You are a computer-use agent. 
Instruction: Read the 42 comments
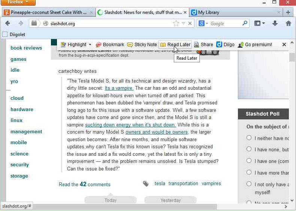(x=85, y=184)
